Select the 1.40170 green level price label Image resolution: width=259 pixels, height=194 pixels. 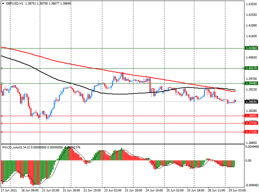click(252, 68)
